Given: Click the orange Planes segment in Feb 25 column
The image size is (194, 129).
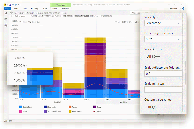Looking at the screenshot, I should coord(95,66).
